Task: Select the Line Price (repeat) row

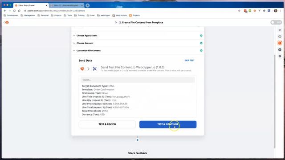Action: [105, 104]
